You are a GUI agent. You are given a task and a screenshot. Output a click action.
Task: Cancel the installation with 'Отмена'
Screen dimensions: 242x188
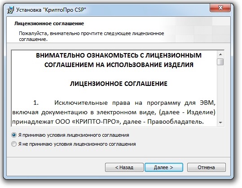207,167
